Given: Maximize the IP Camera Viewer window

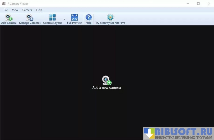Looking at the screenshot, I should [198, 3].
